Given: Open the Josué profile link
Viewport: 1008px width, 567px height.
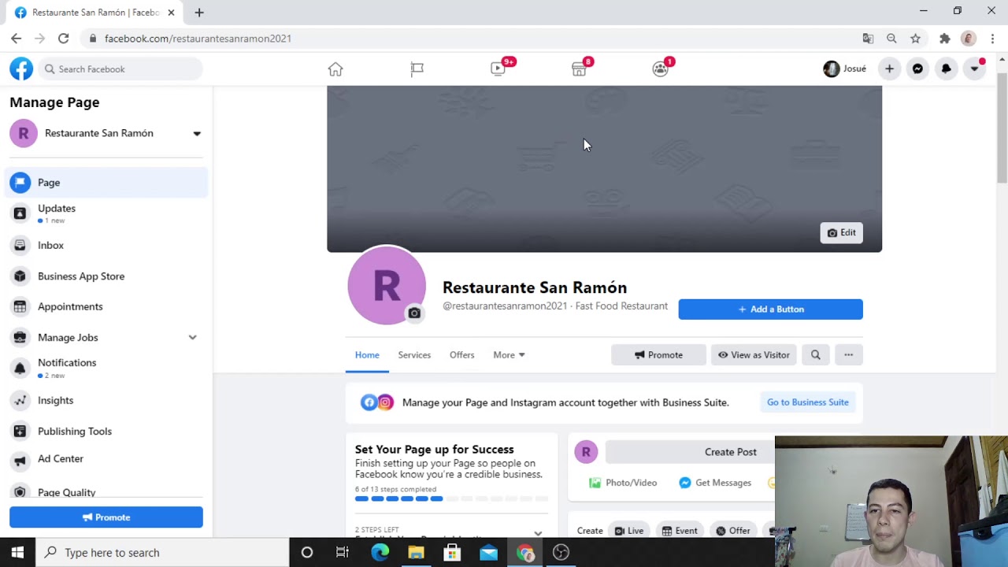Looking at the screenshot, I should 845,69.
